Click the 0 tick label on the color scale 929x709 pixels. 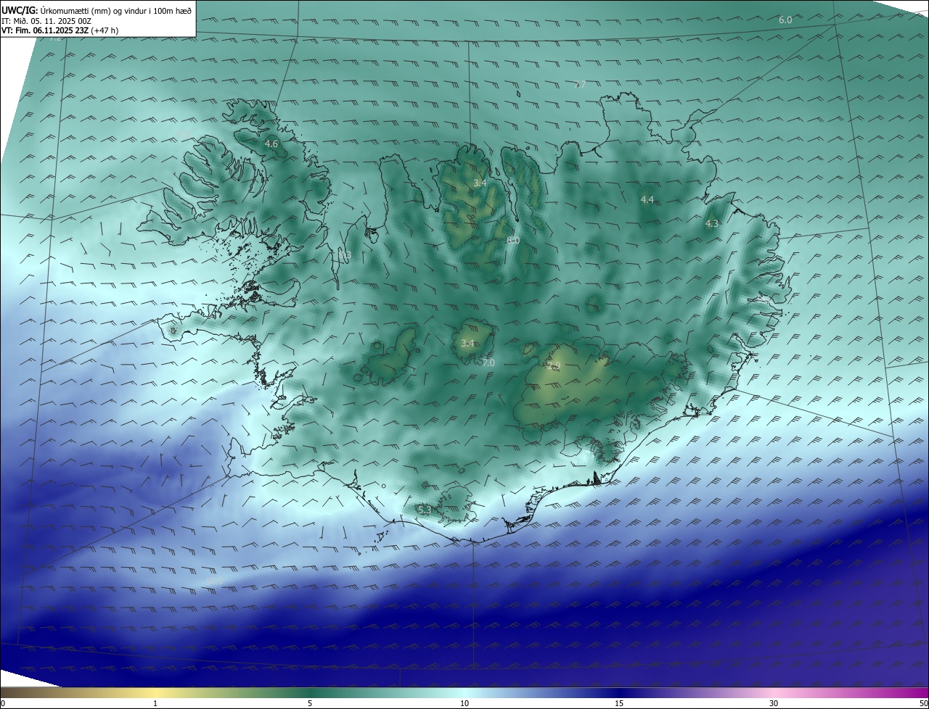tap(3, 703)
